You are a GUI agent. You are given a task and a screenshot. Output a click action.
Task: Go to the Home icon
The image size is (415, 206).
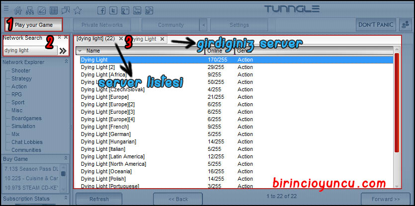click(x=18, y=10)
